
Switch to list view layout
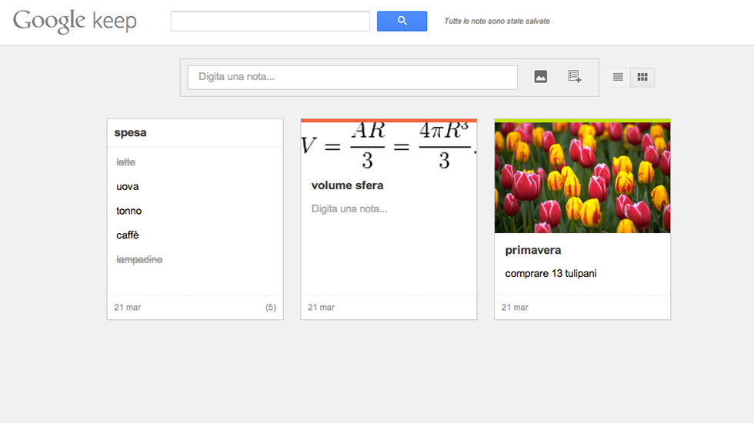(x=618, y=78)
